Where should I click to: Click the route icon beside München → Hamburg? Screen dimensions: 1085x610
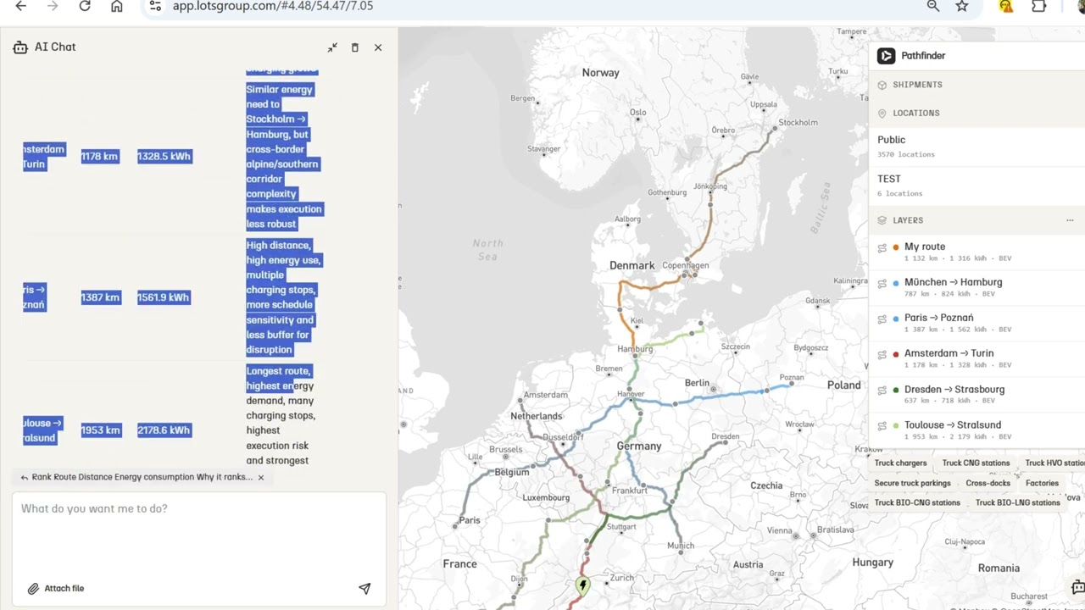882,283
